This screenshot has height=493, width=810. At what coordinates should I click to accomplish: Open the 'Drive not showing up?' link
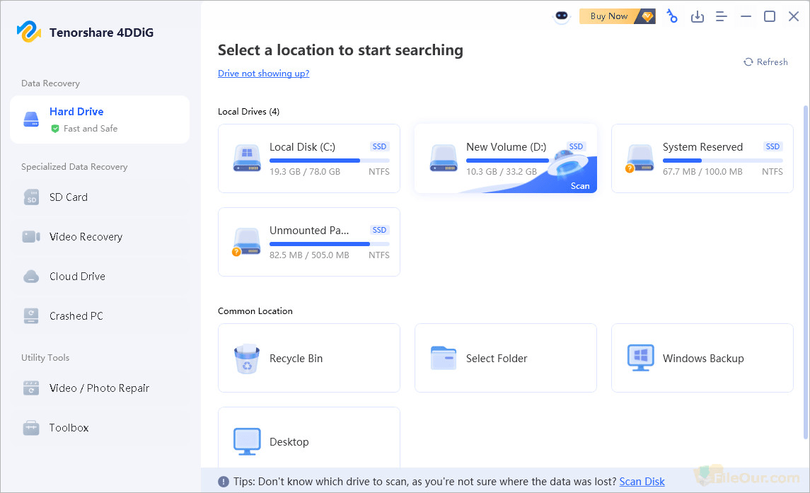pos(263,74)
